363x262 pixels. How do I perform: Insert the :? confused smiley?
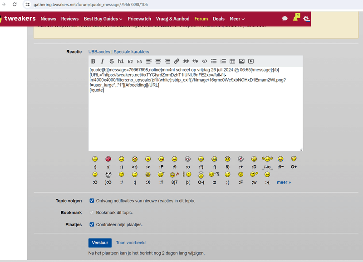coord(161,175)
